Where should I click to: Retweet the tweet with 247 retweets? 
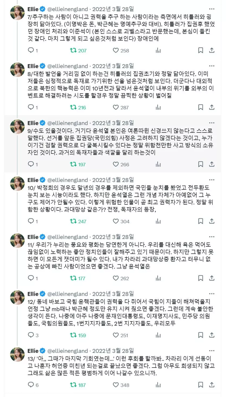pyautogui.click(x=73, y=221)
